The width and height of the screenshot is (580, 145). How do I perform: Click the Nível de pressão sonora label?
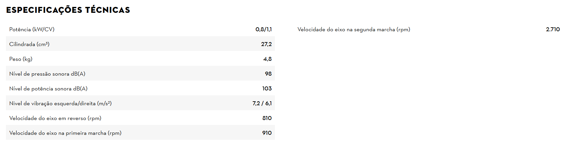47,74
